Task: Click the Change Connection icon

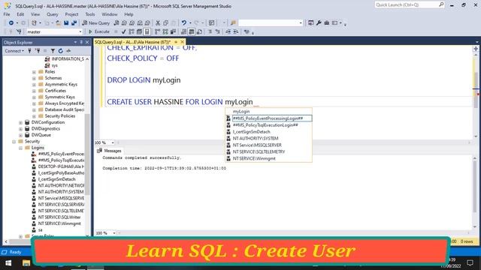Action: click(19, 31)
